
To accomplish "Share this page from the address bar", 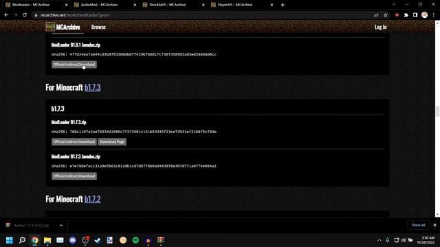I will (x=376, y=15).
